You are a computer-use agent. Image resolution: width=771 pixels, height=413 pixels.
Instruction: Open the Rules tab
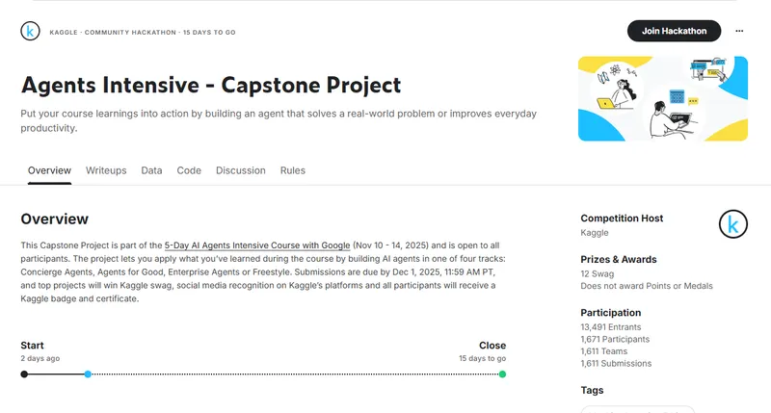pos(293,170)
